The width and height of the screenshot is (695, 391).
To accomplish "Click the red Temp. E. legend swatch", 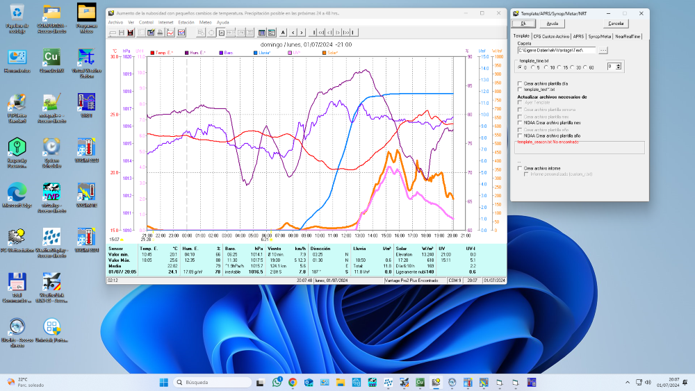I will pyautogui.click(x=151, y=52).
